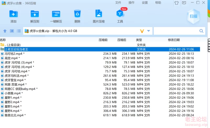Select the file 虎牙 冯可桔 (4).mp4
The height and width of the screenshot is (128, 210).
click(100, 67)
